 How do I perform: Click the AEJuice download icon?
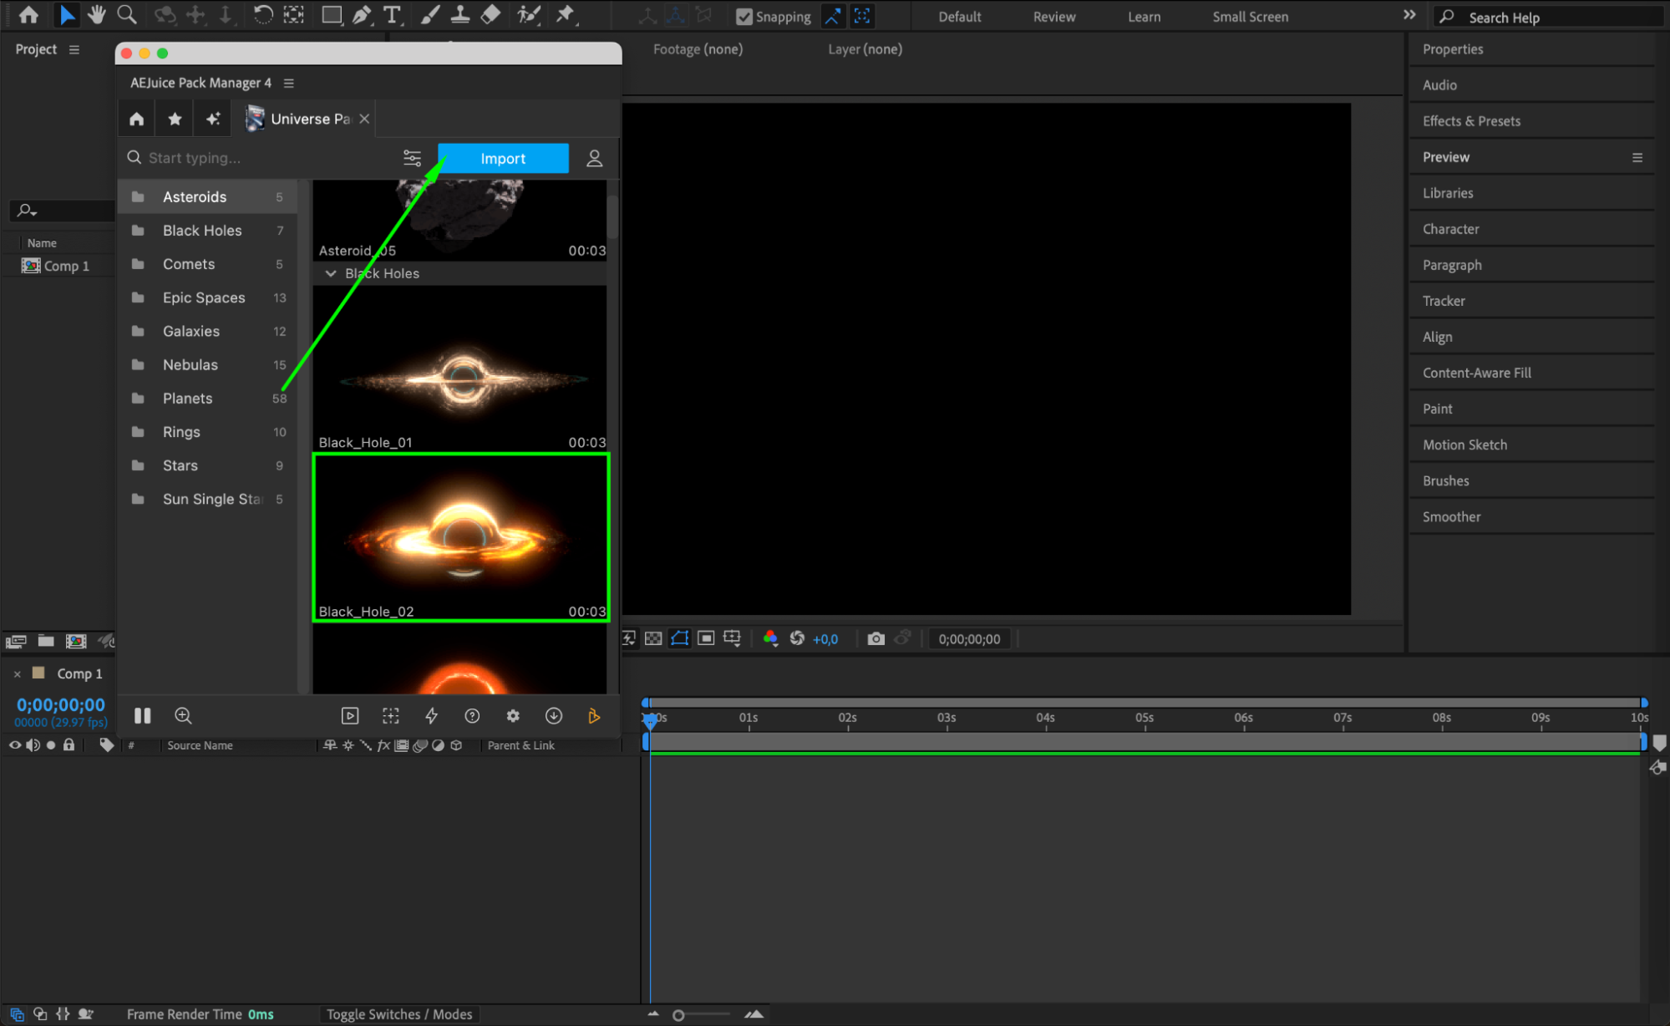(553, 716)
